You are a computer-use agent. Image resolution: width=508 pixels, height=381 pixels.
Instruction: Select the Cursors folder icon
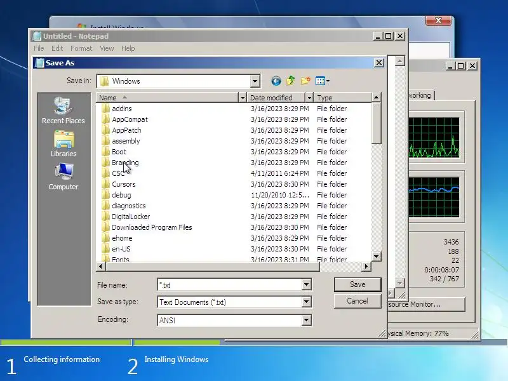pos(105,184)
